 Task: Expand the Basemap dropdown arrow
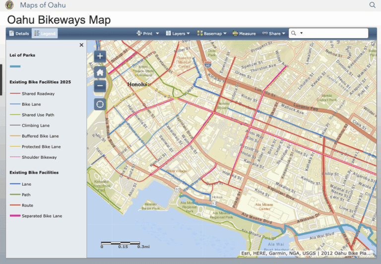coord(225,33)
